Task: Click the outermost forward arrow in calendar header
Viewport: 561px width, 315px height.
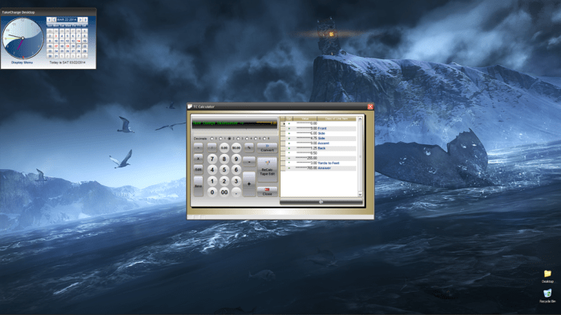Action: (x=85, y=20)
